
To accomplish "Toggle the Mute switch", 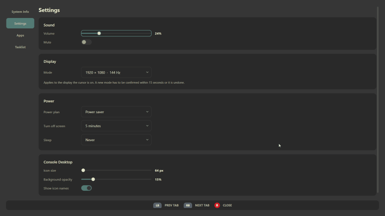I will [x=87, y=42].
